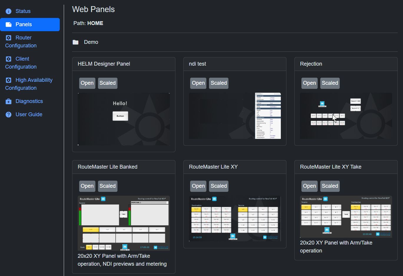Click the XY Take card description text
403x276 pixels.
[336, 247]
